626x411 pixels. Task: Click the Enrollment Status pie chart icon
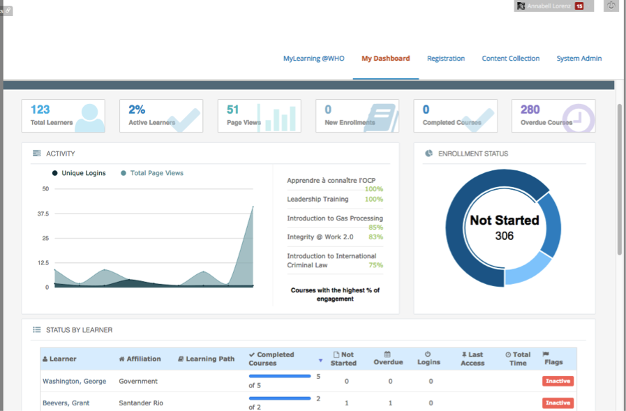pyautogui.click(x=428, y=154)
